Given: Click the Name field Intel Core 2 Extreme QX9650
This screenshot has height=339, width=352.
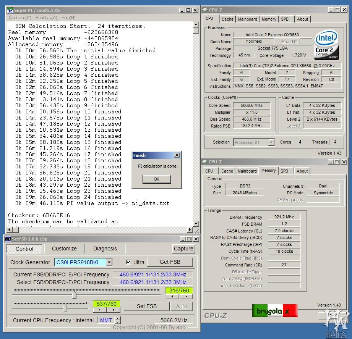Looking at the screenshot, I should tap(272, 35).
